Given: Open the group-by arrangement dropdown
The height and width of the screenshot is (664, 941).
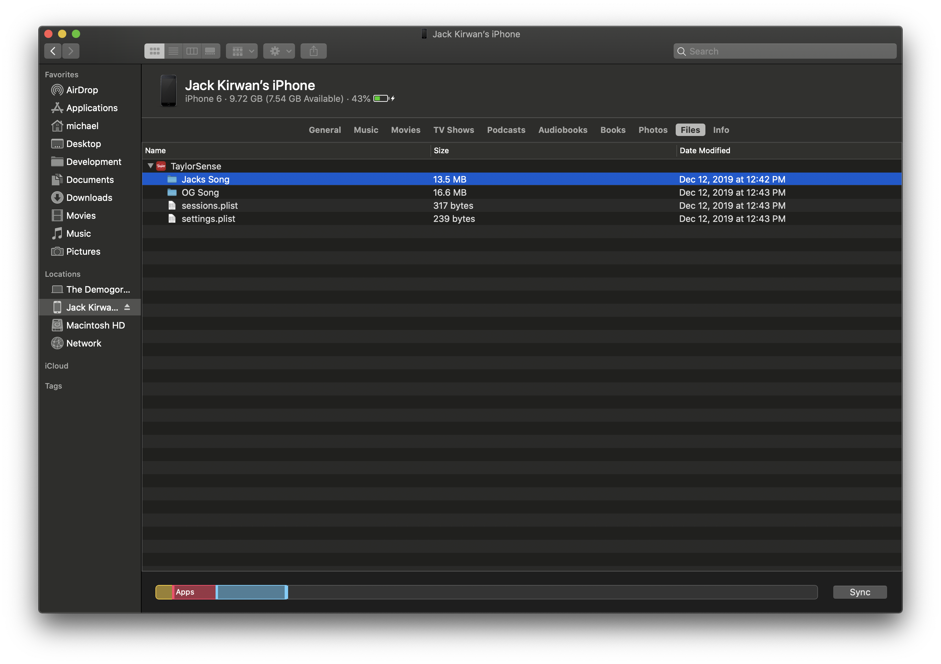Looking at the screenshot, I should click(x=242, y=51).
